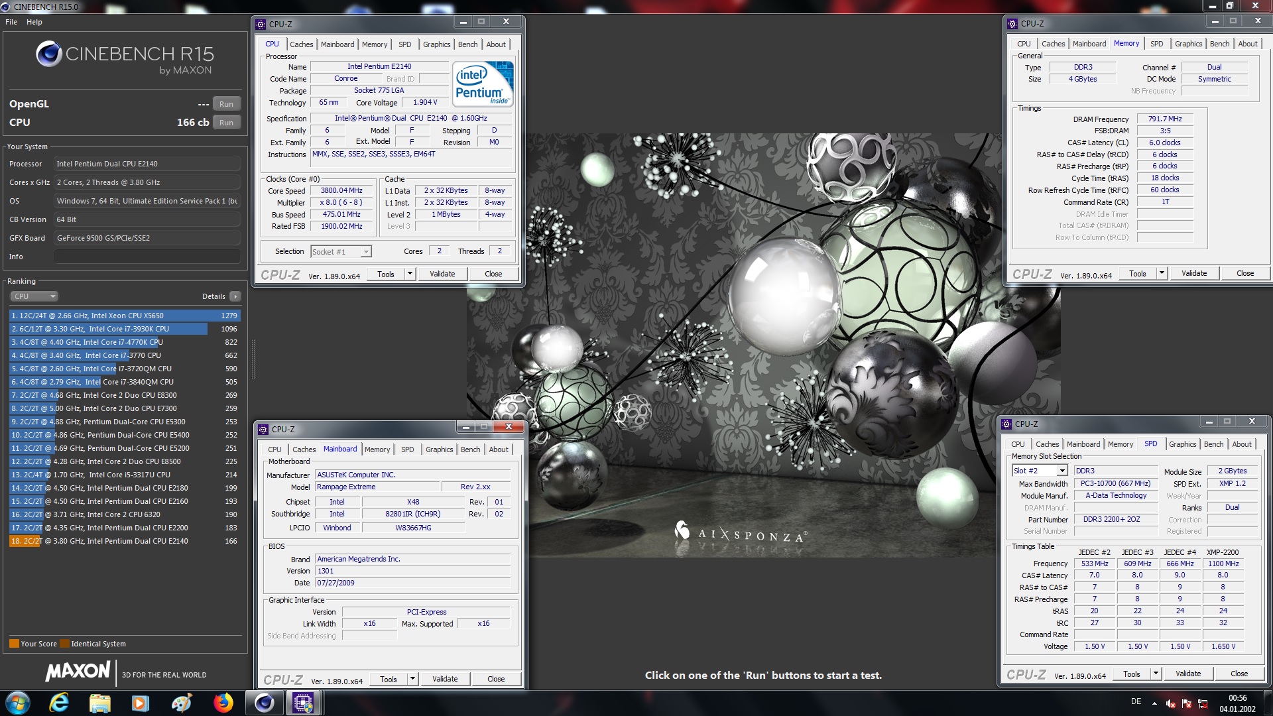The image size is (1273, 716).
Task: Open Windows Media Player taskbar icon
Action: (x=141, y=703)
